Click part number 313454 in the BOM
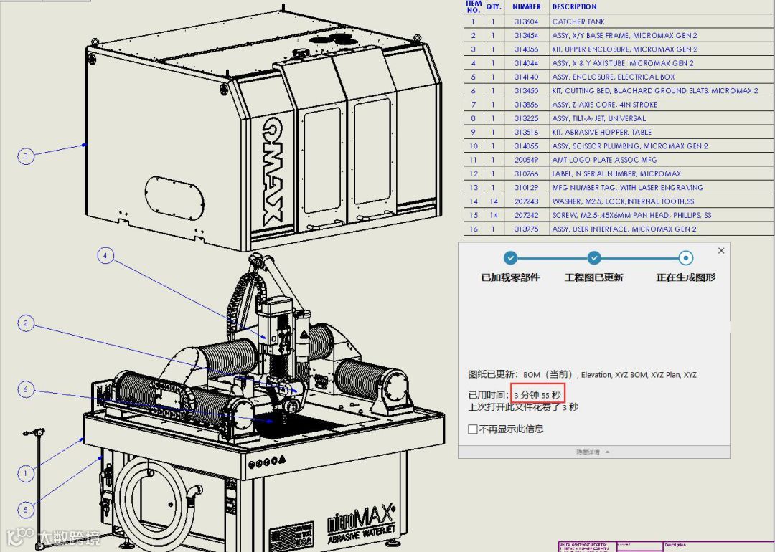This screenshot has height=552, width=775. point(527,36)
